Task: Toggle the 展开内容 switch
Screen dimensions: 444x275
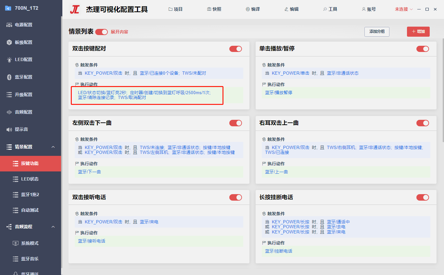Action: point(102,32)
